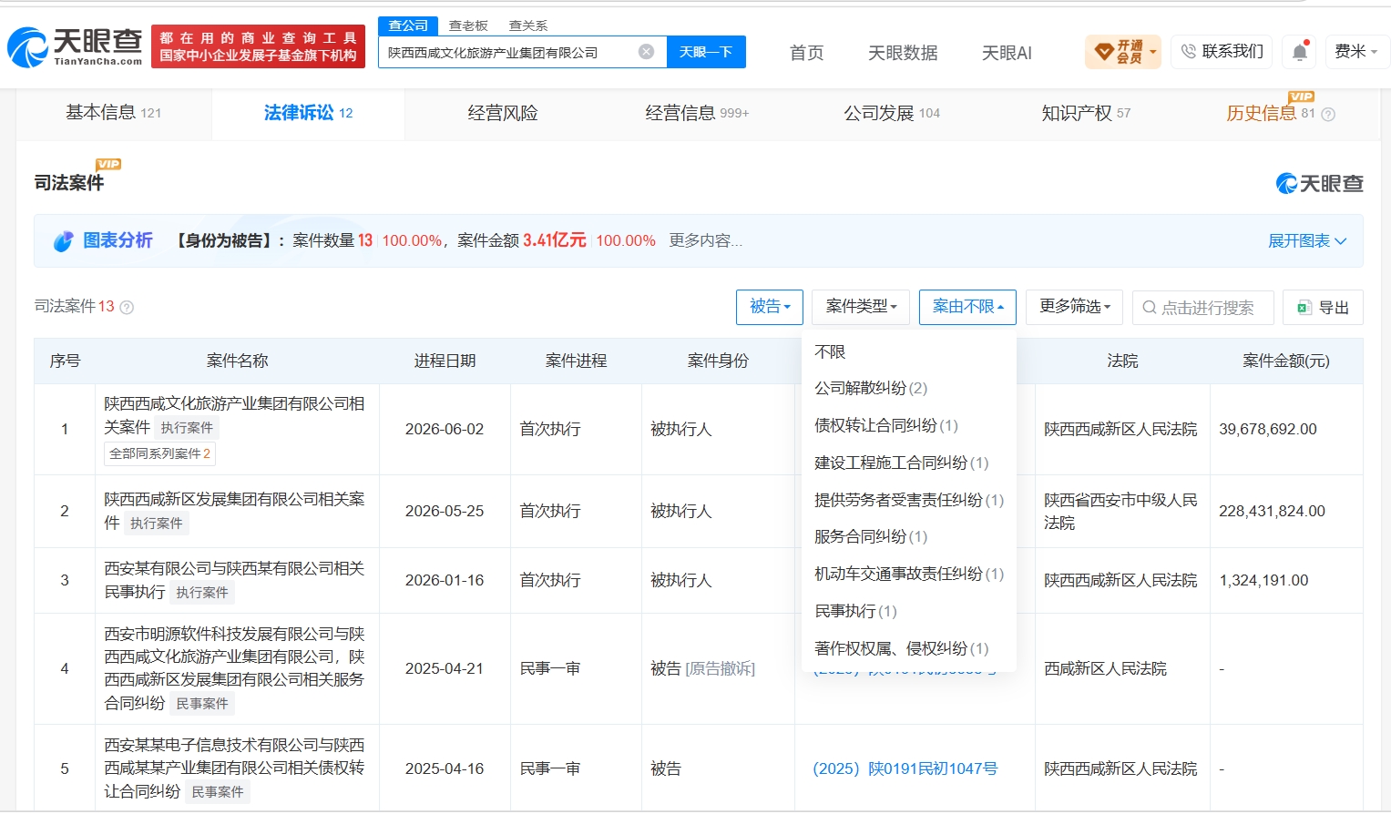Viewport: 1391px width, 814px height.
Task: Open the 更多筛选 dropdown
Action: 1074,307
